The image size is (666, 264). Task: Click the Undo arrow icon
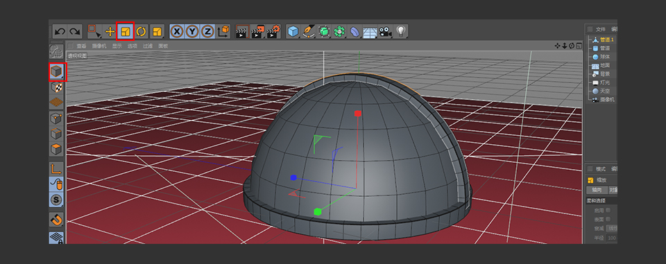pos(60,31)
